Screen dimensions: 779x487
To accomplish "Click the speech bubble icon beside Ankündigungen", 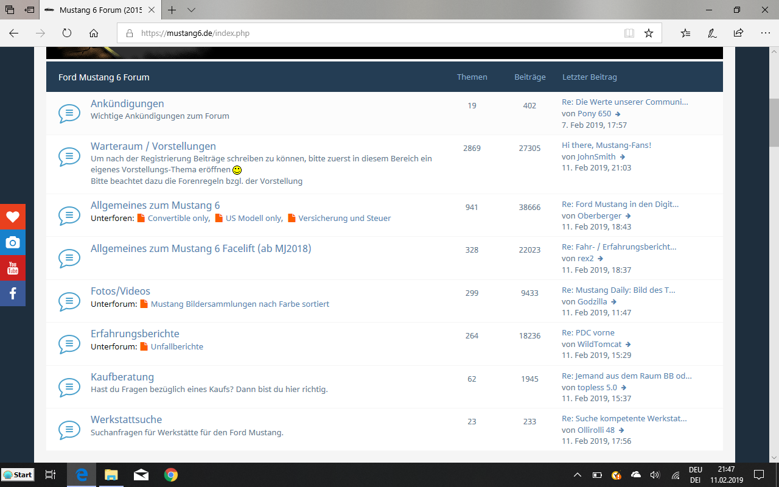I will (x=69, y=113).
